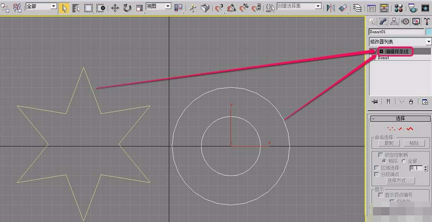
Task: Click the Mirror tool
Action: (330, 8)
